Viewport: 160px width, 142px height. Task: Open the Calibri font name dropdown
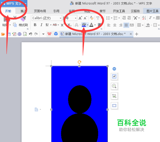pos(60,18)
